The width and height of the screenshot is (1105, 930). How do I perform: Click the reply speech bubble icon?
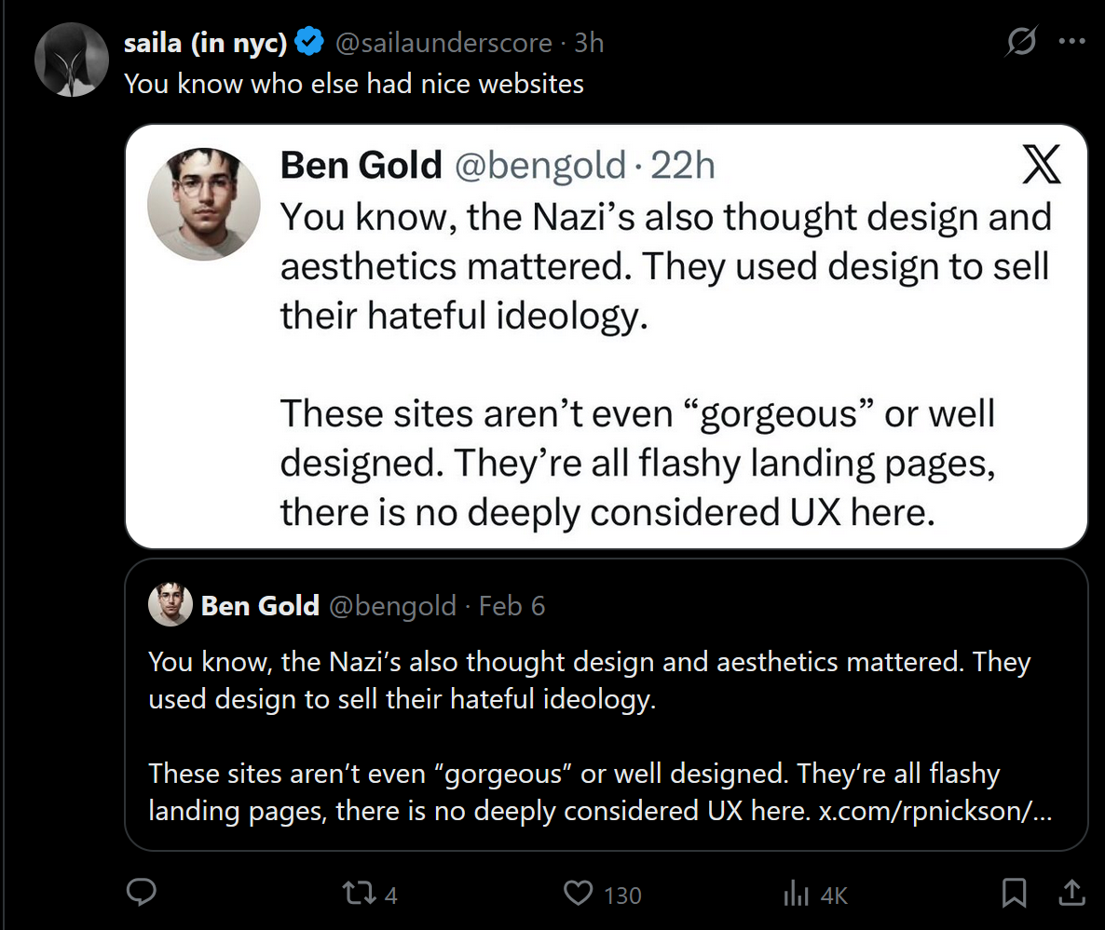(141, 894)
